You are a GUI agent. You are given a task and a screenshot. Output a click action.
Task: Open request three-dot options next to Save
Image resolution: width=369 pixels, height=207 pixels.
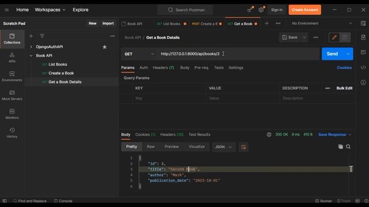click(x=316, y=37)
